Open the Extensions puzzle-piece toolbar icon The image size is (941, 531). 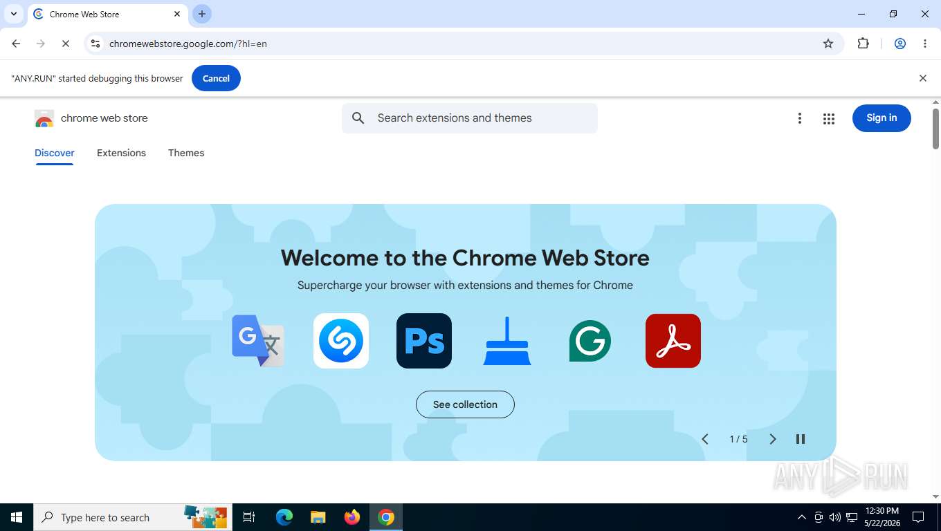click(x=863, y=44)
